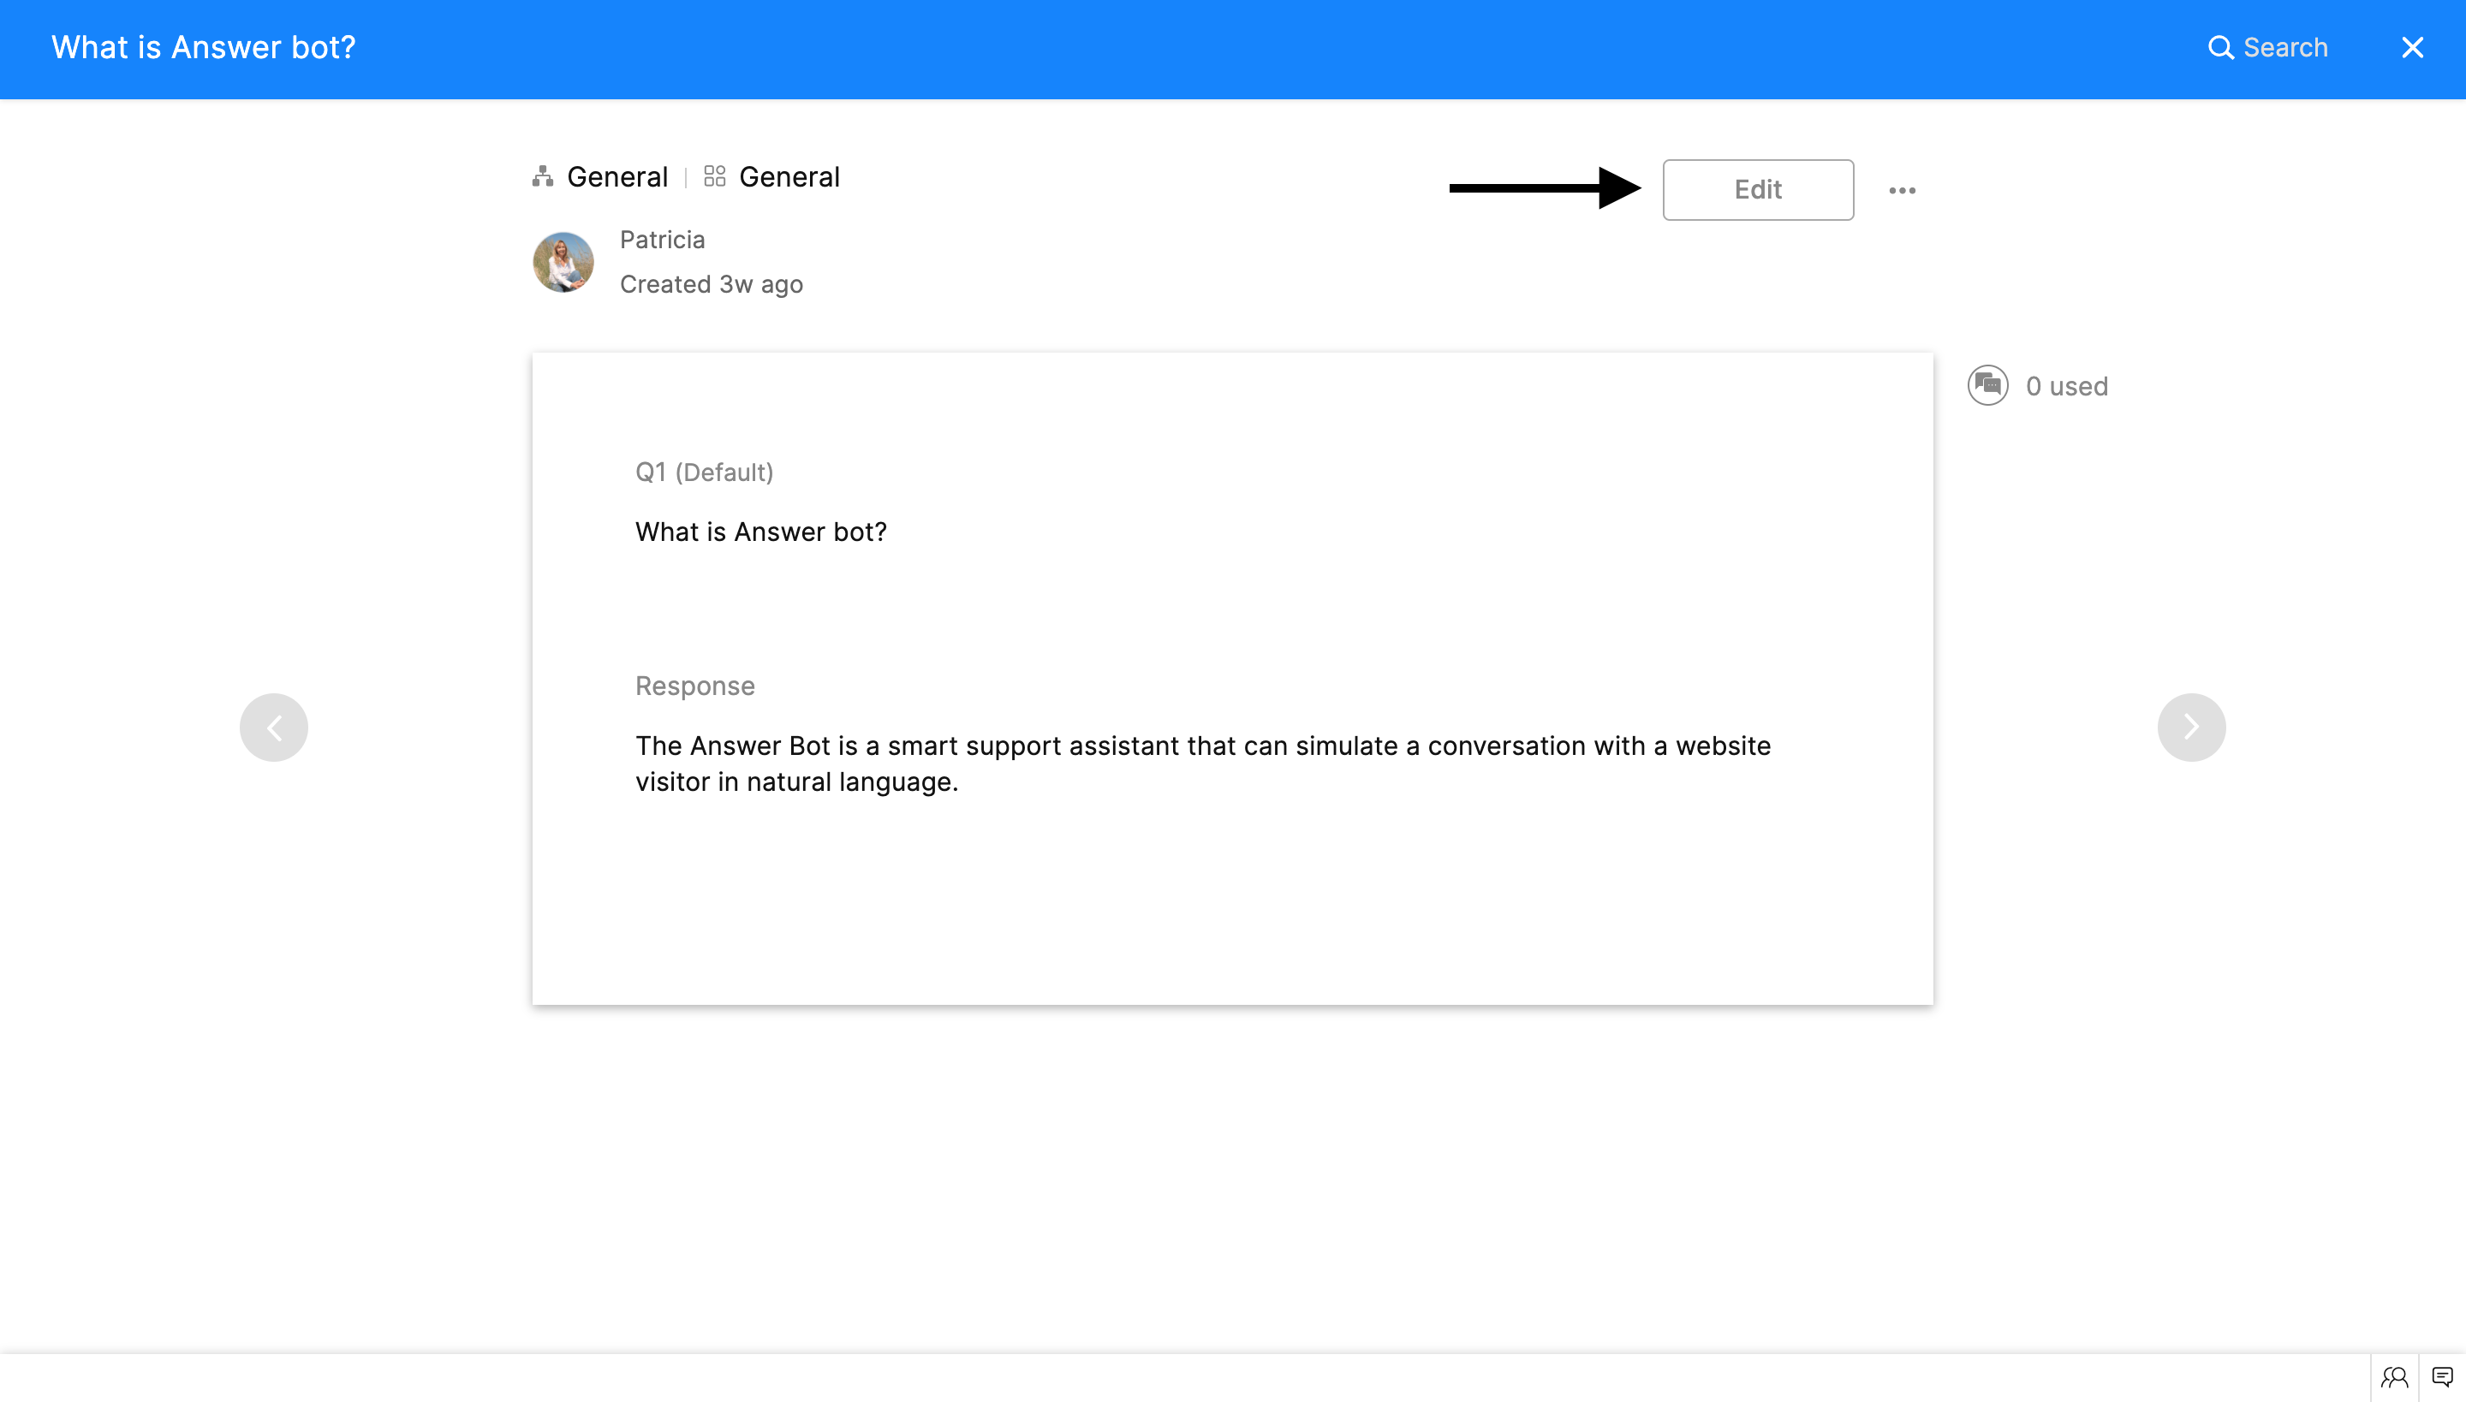Close the Answer bot panel
The width and height of the screenshot is (2466, 1402).
[x=2412, y=48]
